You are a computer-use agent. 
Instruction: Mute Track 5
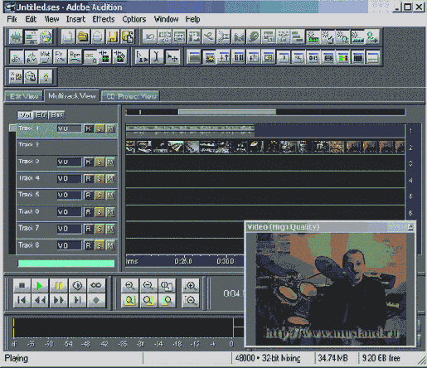(x=110, y=196)
